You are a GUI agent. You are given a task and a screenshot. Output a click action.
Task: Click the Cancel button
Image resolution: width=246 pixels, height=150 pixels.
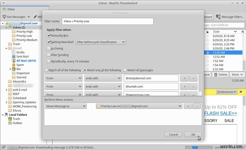pos(173,135)
